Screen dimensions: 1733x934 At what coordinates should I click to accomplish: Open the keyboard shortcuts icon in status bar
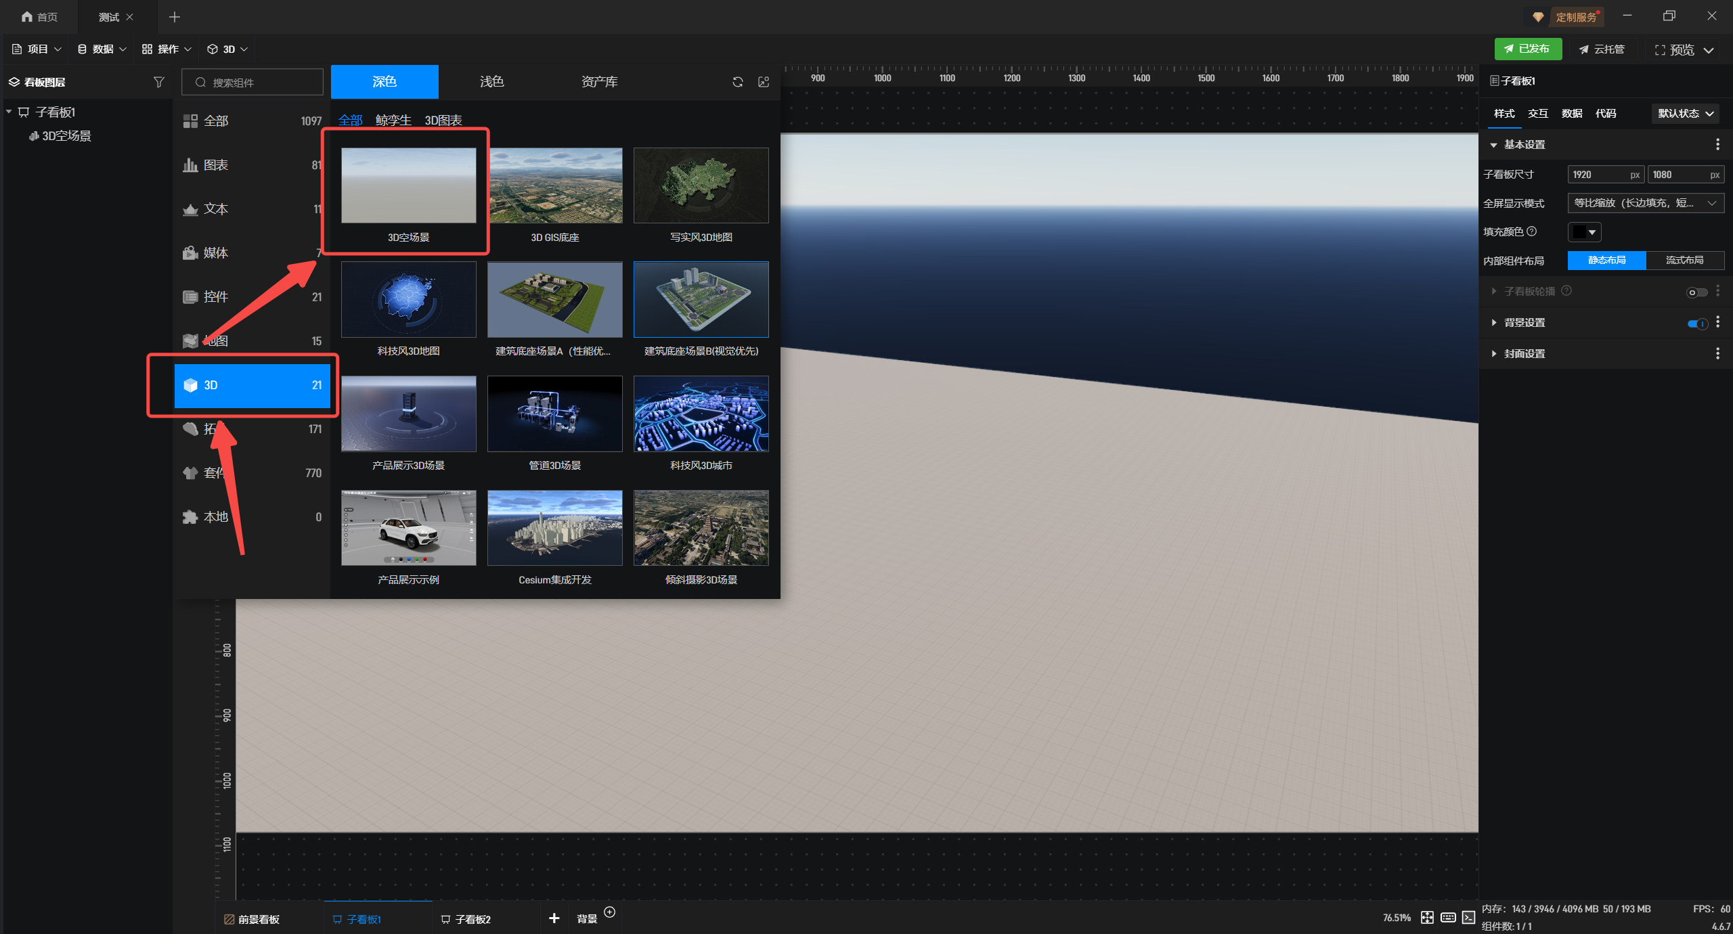click(x=1448, y=917)
